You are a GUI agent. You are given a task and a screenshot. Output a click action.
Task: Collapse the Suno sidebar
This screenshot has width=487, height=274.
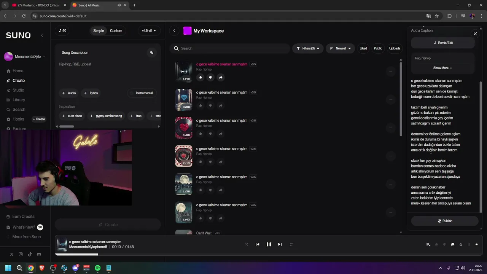click(42, 35)
